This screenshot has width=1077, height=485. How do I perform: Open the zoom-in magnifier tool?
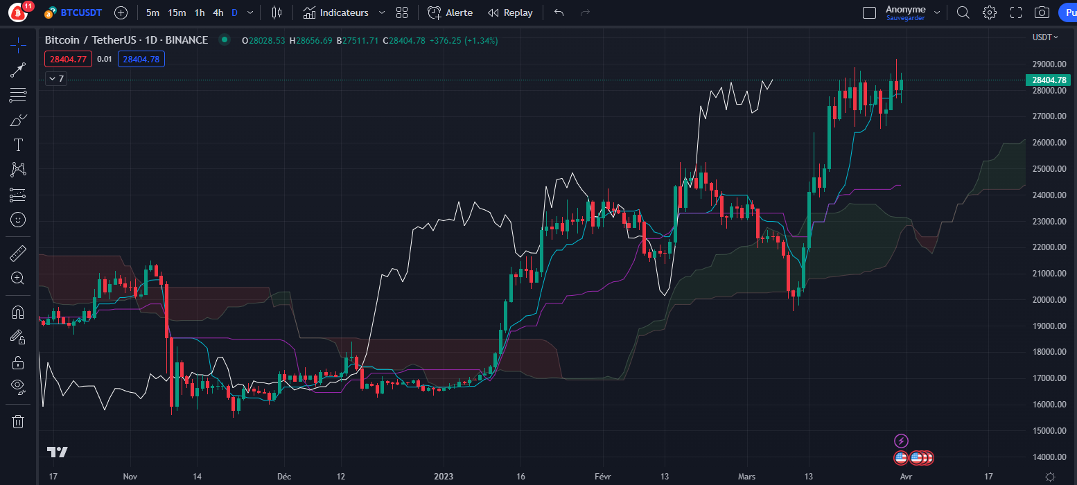point(17,278)
